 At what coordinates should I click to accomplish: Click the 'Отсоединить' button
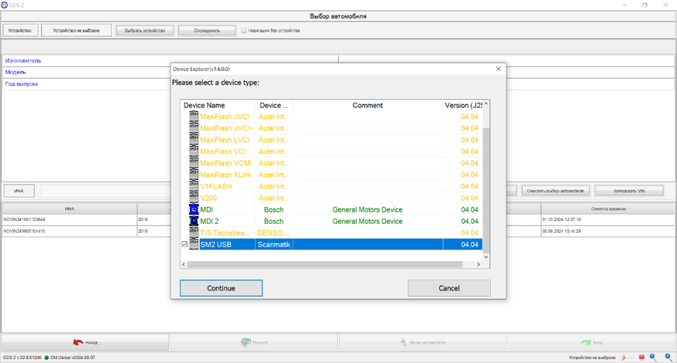point(206,30)
